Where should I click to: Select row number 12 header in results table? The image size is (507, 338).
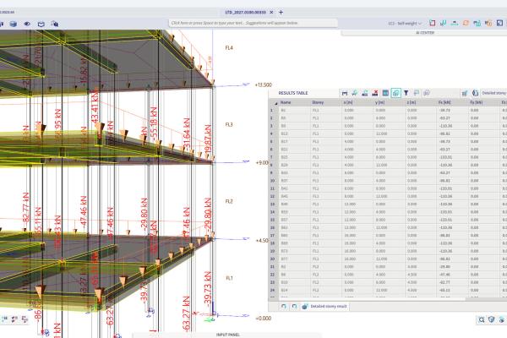pyautogui.click(x=273, y=196)
